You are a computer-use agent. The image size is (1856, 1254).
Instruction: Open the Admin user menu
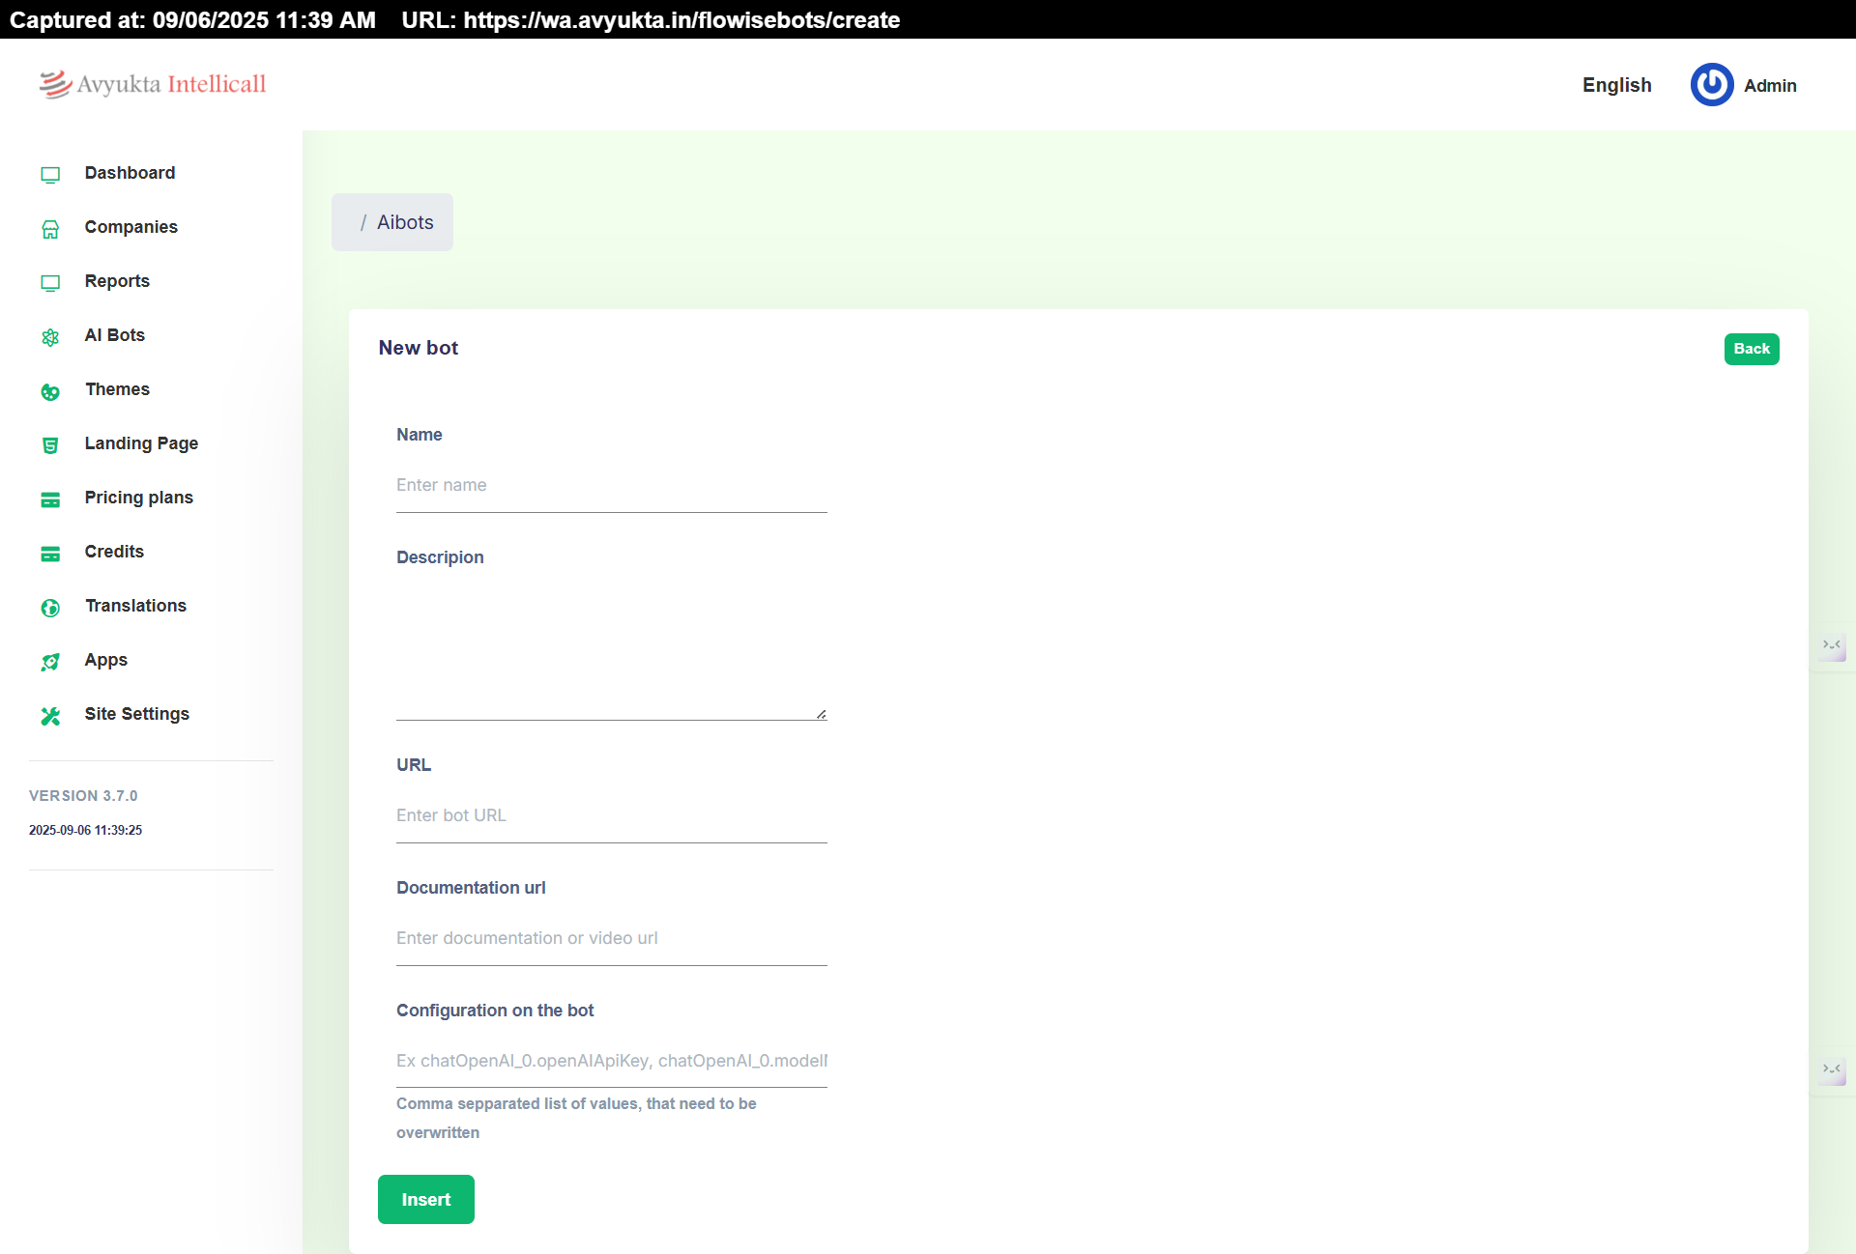click(1769, 85)
